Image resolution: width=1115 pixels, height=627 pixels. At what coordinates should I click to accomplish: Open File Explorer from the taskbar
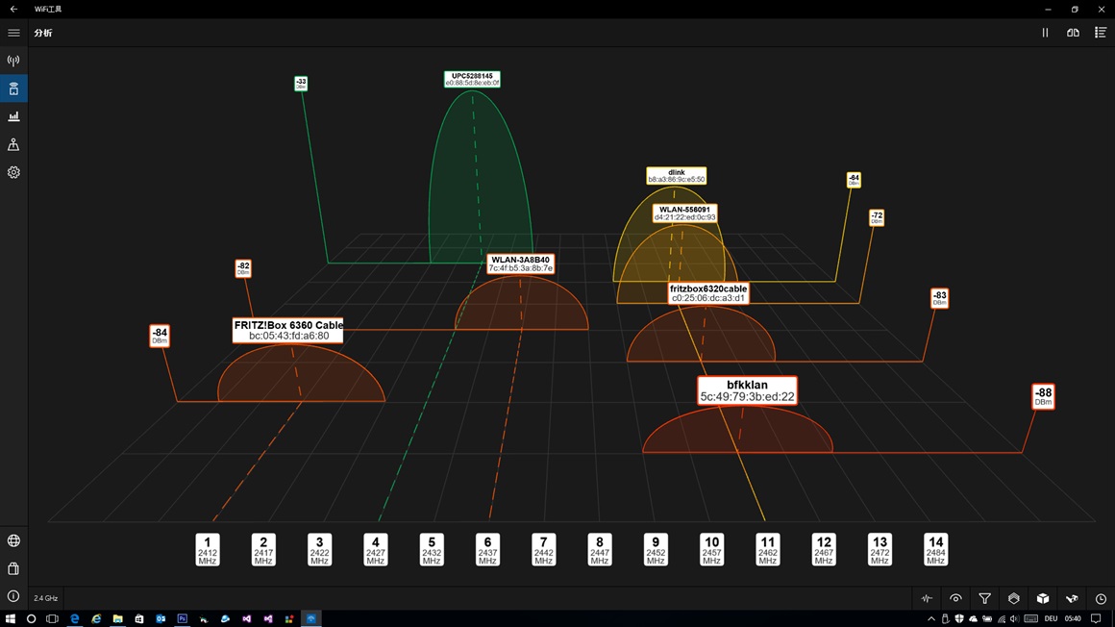(x=117, y=618)
